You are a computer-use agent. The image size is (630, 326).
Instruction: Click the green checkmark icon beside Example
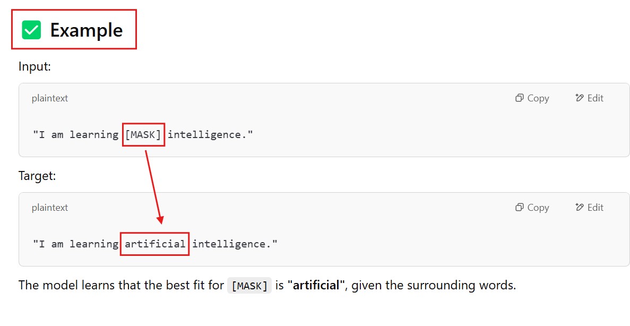click(x=31, y=30)
